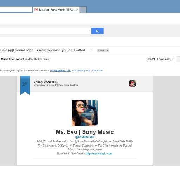This screenshot has width=180, height=180.
Task: Open the YoungGifted3000 small avatar thumbnail
Action: pyautogui.click(x=132, y=83)
